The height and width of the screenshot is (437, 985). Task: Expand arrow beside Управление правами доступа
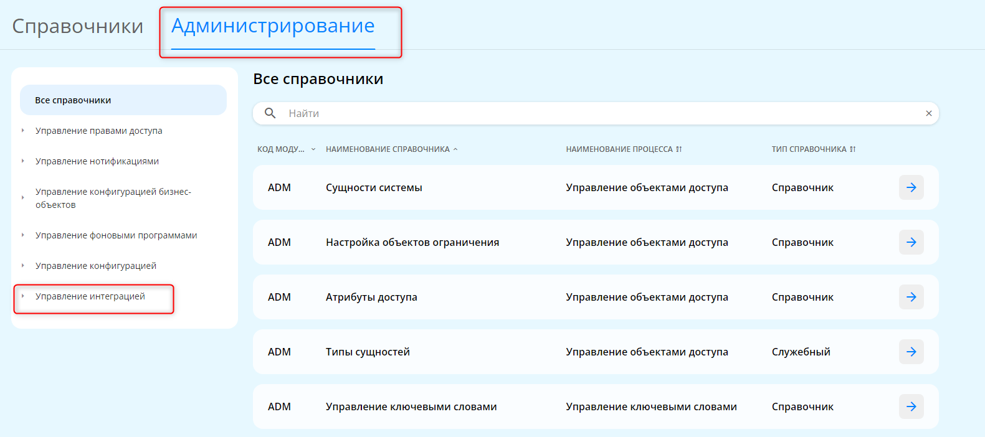click(23, 131)
